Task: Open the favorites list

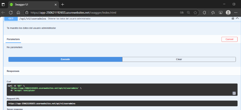Action: pyautogui.click(x=213, y=13)
